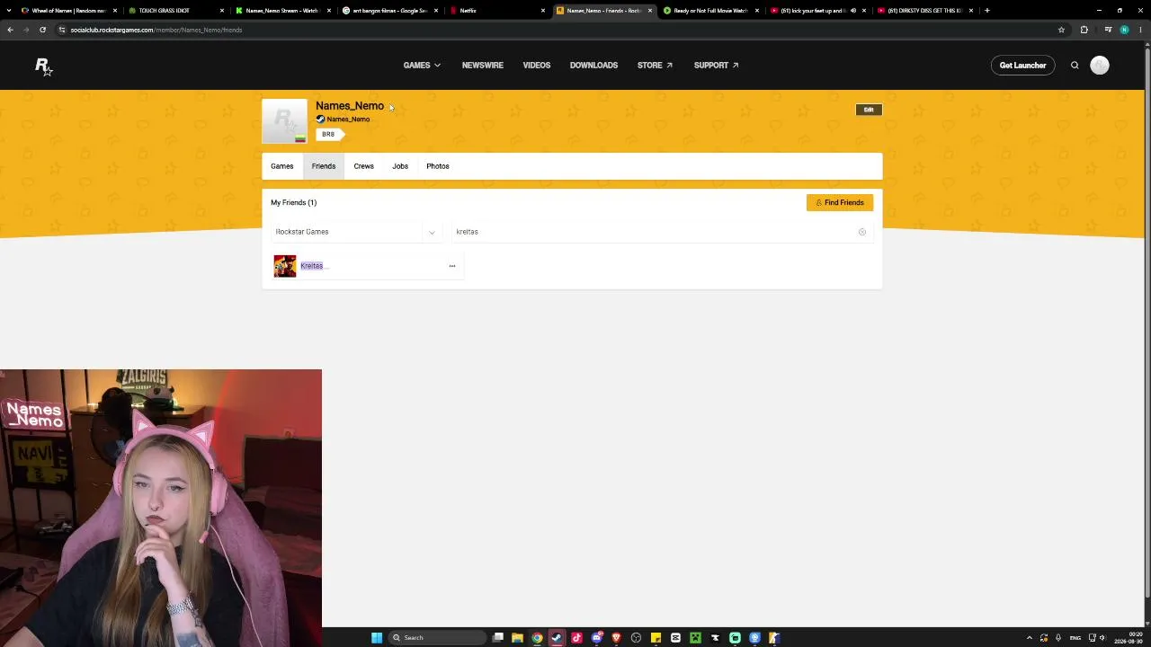
Task: Switch to the Netflix browser tab
Action: click(x=499, y=11)
